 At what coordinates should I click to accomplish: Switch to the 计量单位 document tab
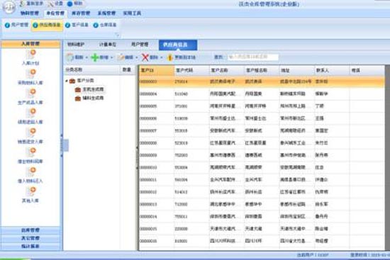pyautogui.click(x=108, y=45)
